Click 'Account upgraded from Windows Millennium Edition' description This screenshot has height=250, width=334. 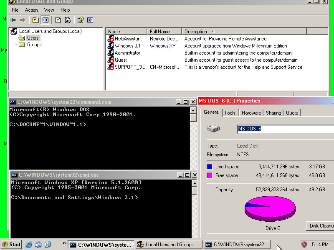click(235, 46)
